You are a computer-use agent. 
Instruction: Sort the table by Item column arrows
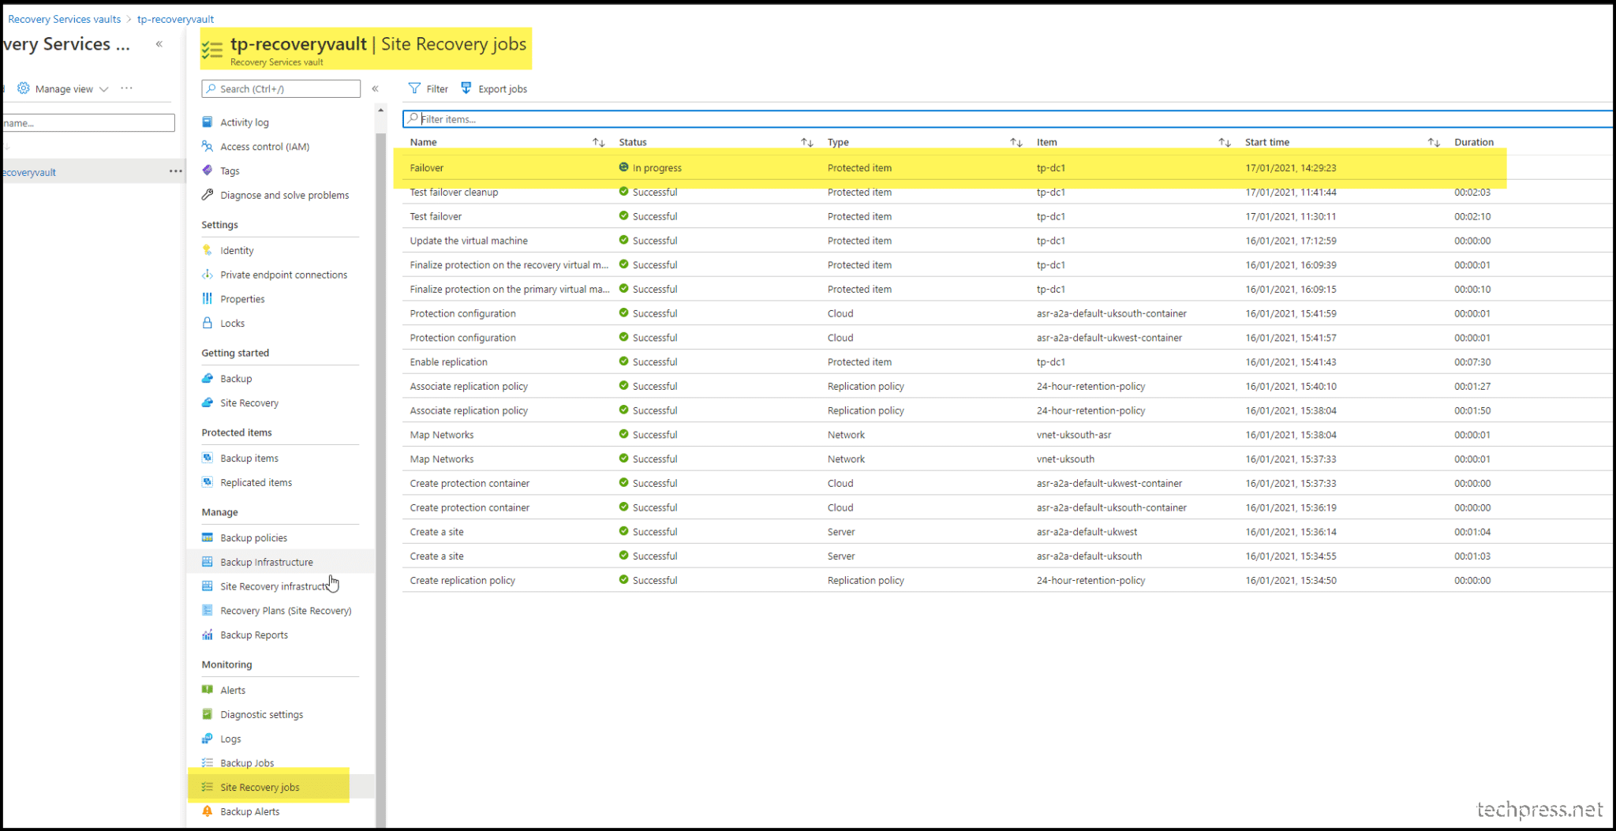1225,142
